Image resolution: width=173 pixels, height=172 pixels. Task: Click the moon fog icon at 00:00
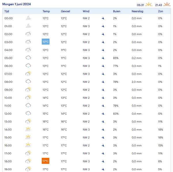(28, 18)
